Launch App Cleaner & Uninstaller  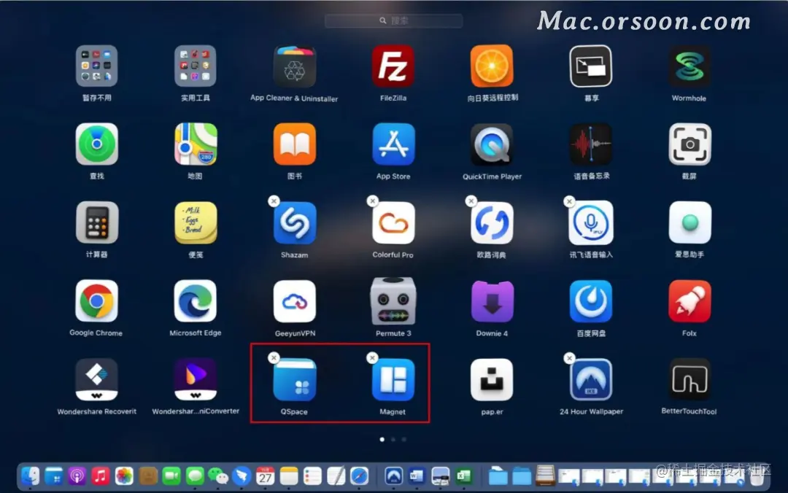[295, 66]
